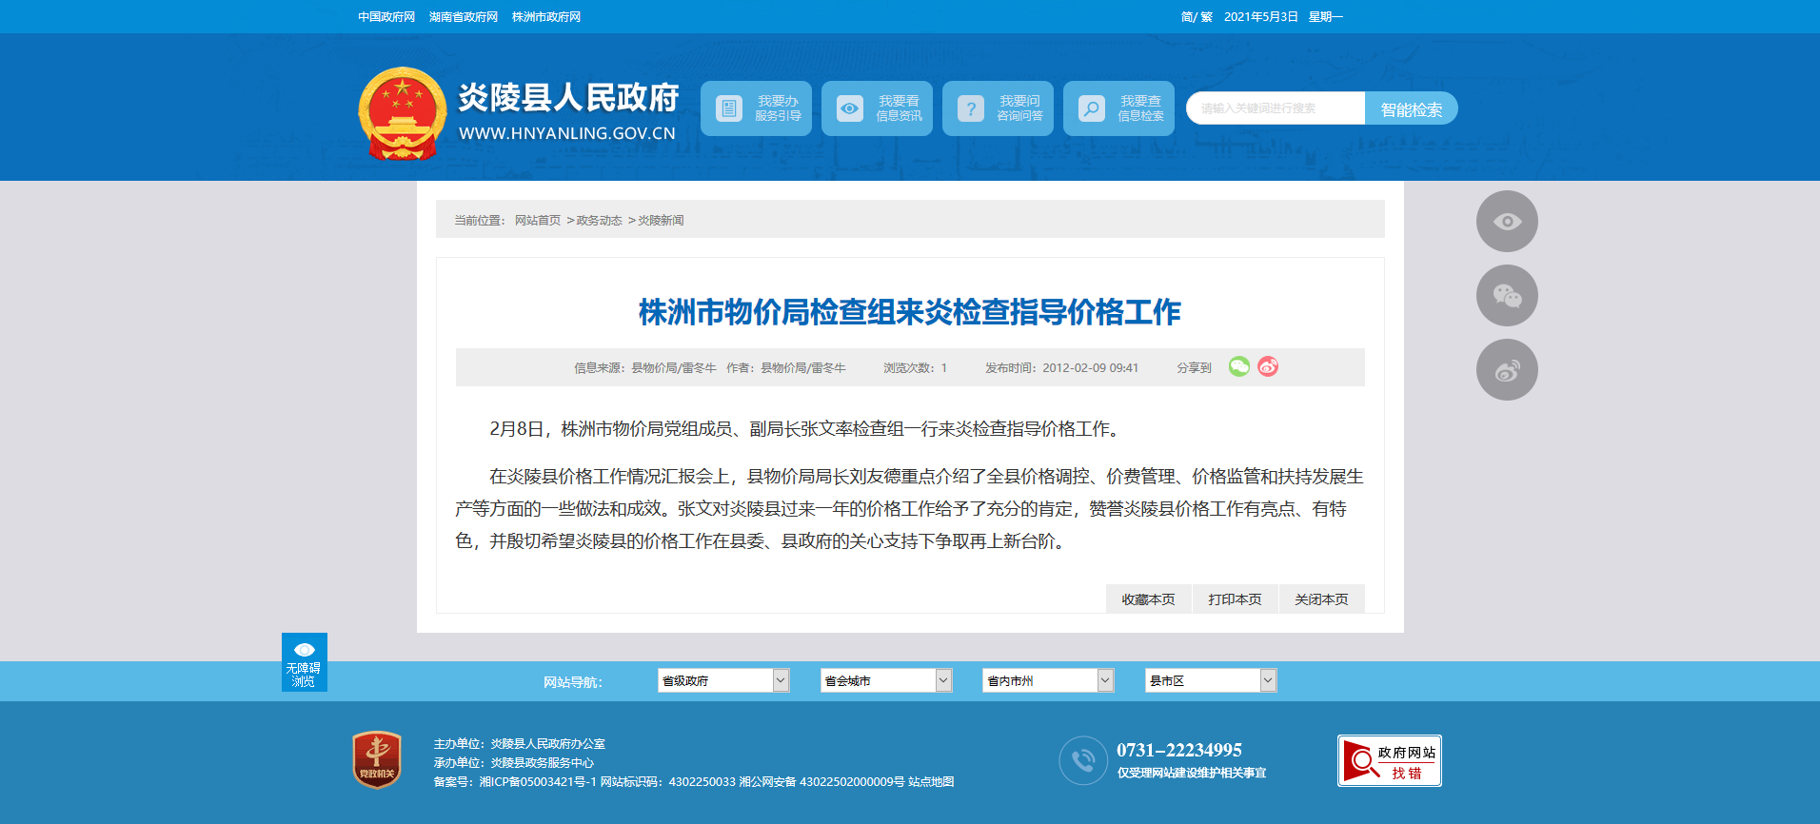The image size is (1820, 824).
Task: Click the gray eye floating sidebar icon
Action: [x=1506, y=221]
